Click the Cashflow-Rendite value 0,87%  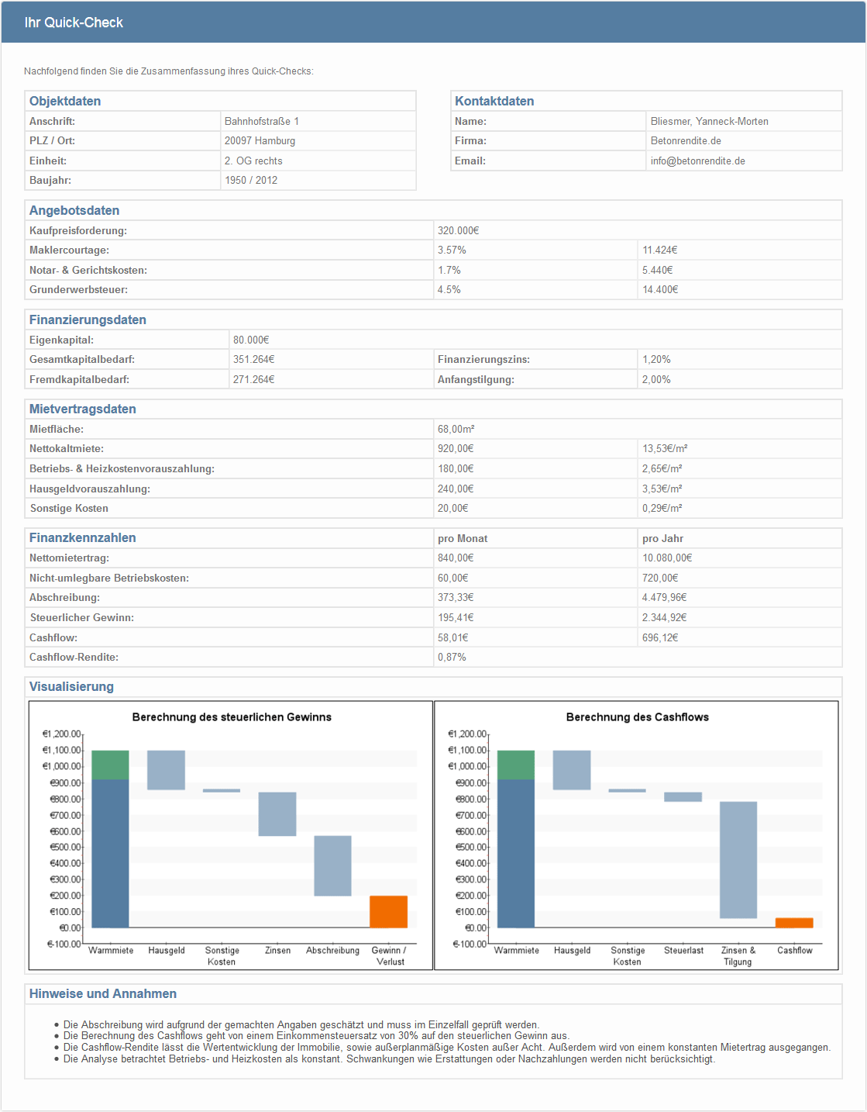coord(452,658)
